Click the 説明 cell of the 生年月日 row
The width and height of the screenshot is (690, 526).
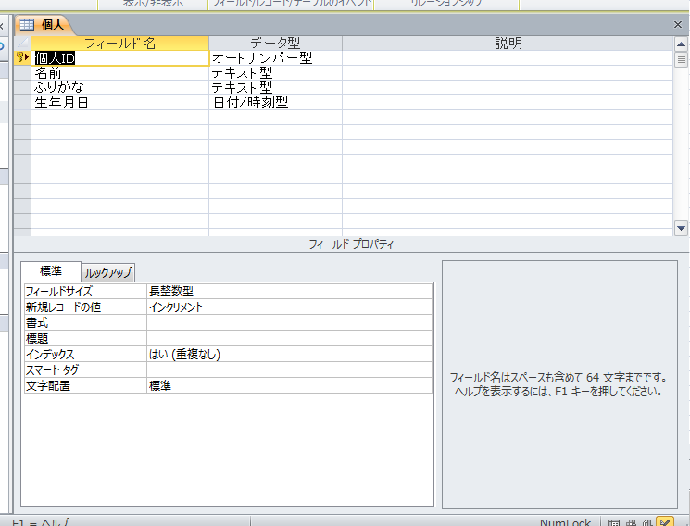(x=508, y=103)
